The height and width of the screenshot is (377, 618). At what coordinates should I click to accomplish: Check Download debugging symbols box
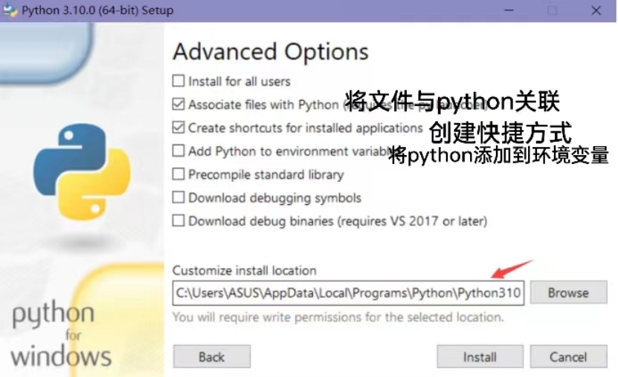click(178, 197)
